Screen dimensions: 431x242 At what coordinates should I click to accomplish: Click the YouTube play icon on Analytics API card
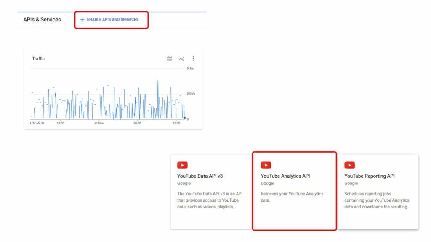pos(266,165)
